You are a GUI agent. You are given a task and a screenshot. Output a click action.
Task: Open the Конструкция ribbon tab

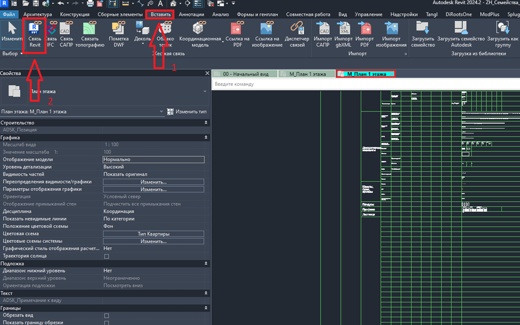(x=75, y=14)
